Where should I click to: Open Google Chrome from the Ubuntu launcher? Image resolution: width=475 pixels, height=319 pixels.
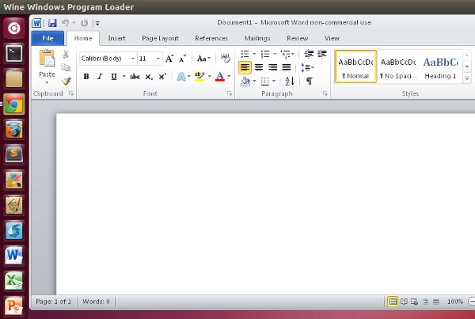pos(13,105)
